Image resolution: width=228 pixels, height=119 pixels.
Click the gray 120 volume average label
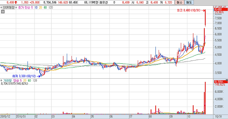35,81
